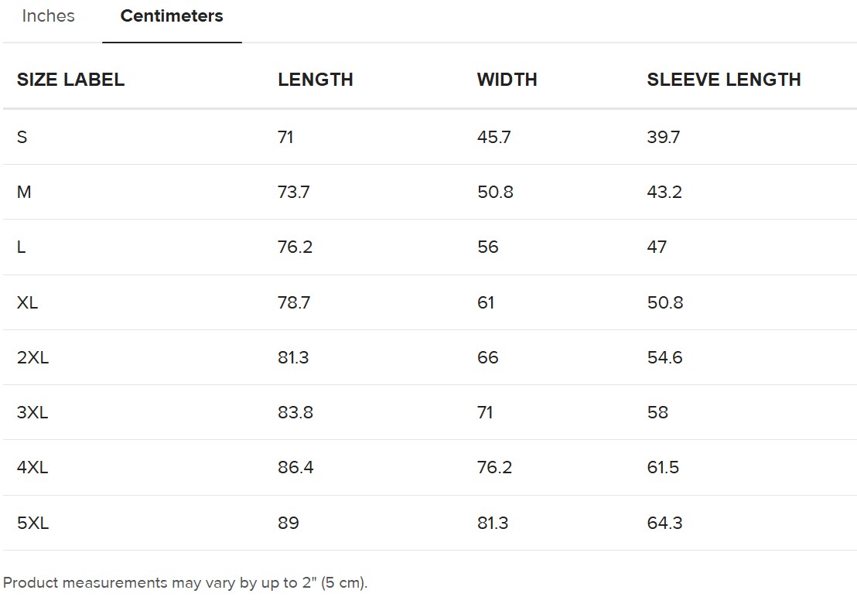This screenshot has height=614, width=857.
Task: Switch to the Inches tab
Action: pos(48,16)
